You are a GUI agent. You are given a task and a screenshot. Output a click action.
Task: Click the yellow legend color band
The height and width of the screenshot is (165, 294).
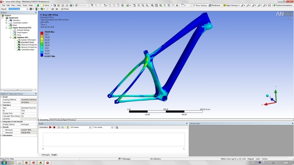pos(42,39)
